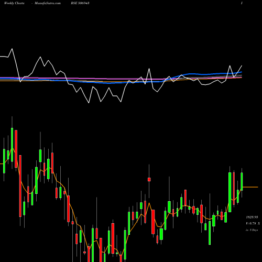Click the volume label 'V: 0.78 X'

click(253, 224)
